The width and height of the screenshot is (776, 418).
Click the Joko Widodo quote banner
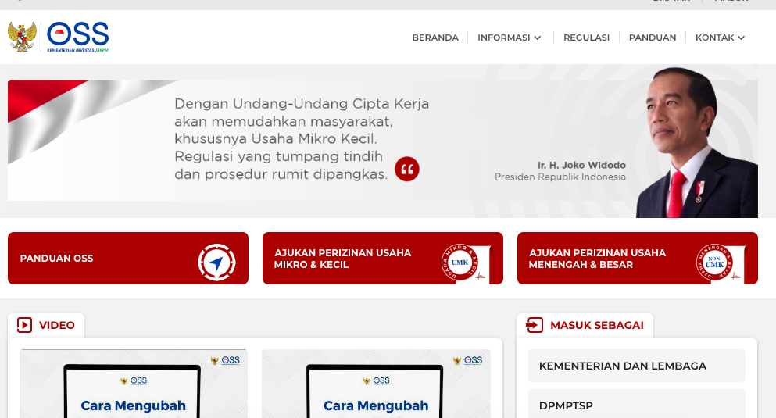383,141
